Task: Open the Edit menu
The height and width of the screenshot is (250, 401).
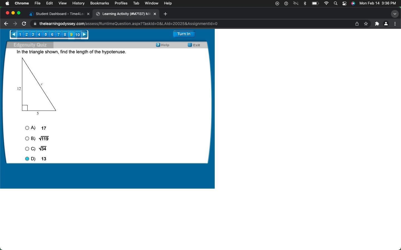Action: click(49, 3)
